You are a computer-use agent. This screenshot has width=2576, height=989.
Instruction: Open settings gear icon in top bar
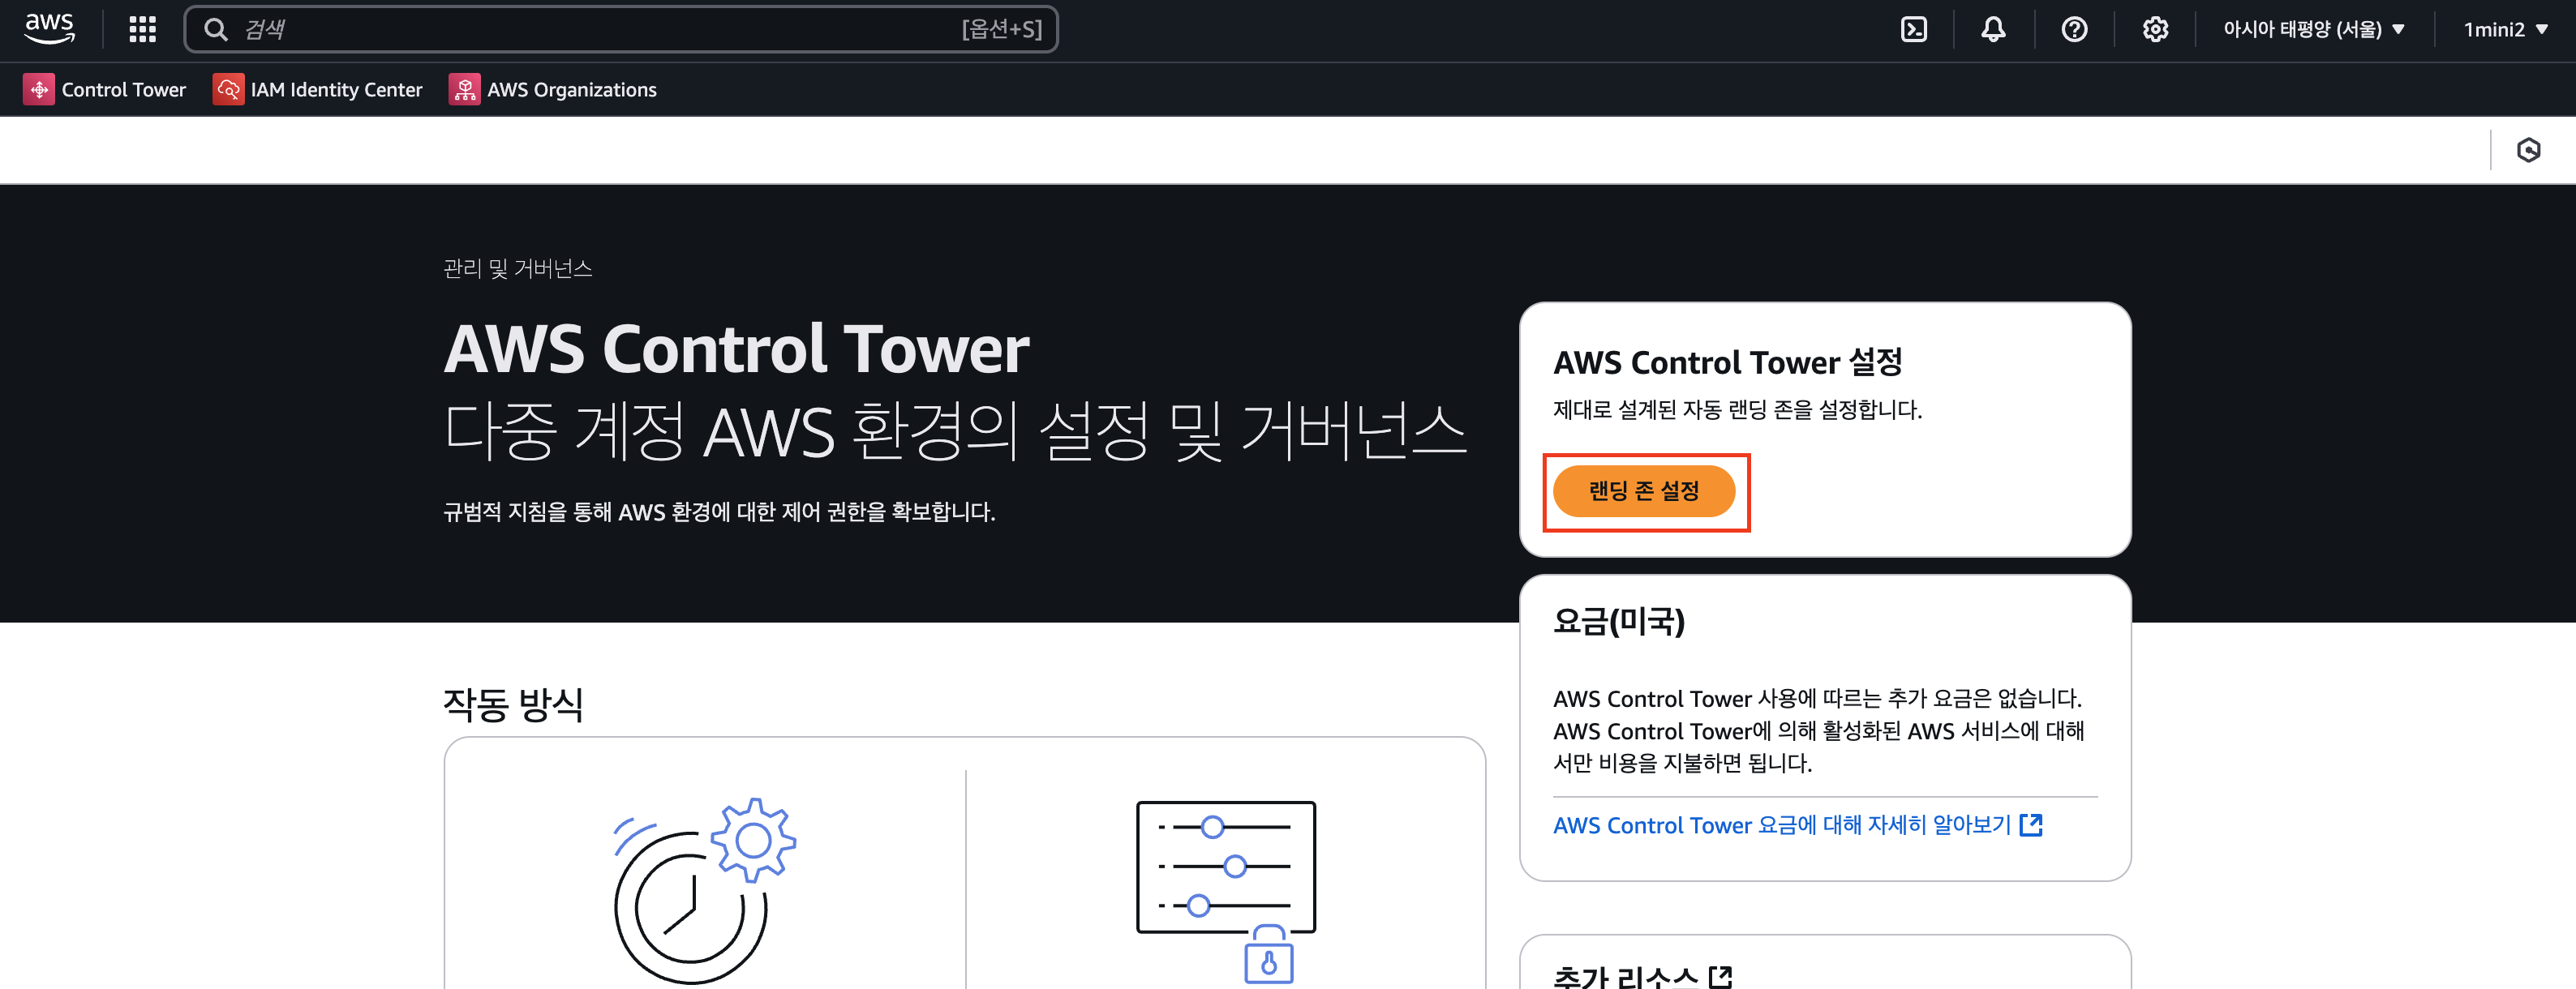click(x=2155, y=29)
